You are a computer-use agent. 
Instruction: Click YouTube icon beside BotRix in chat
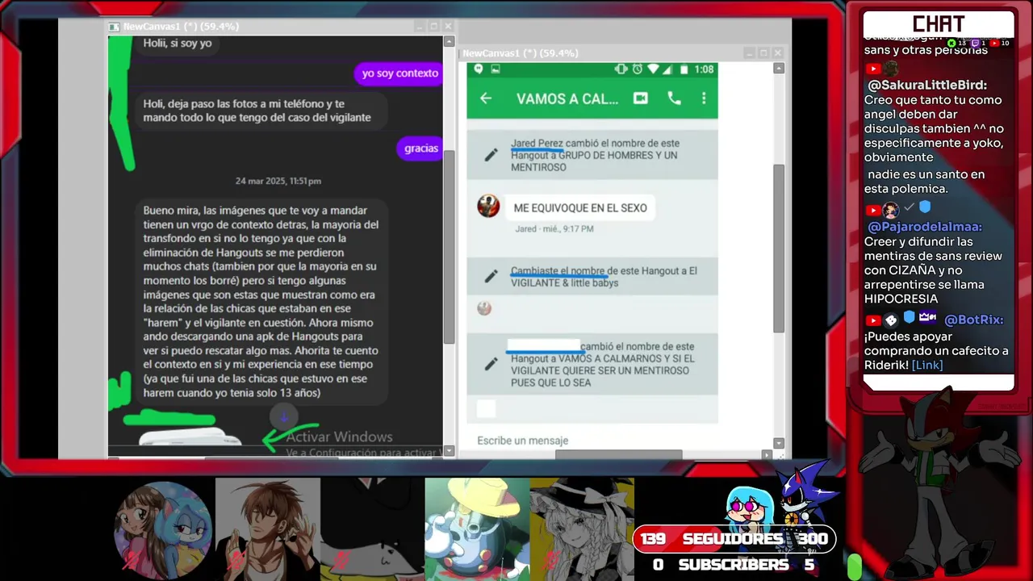tap(872, 320)
